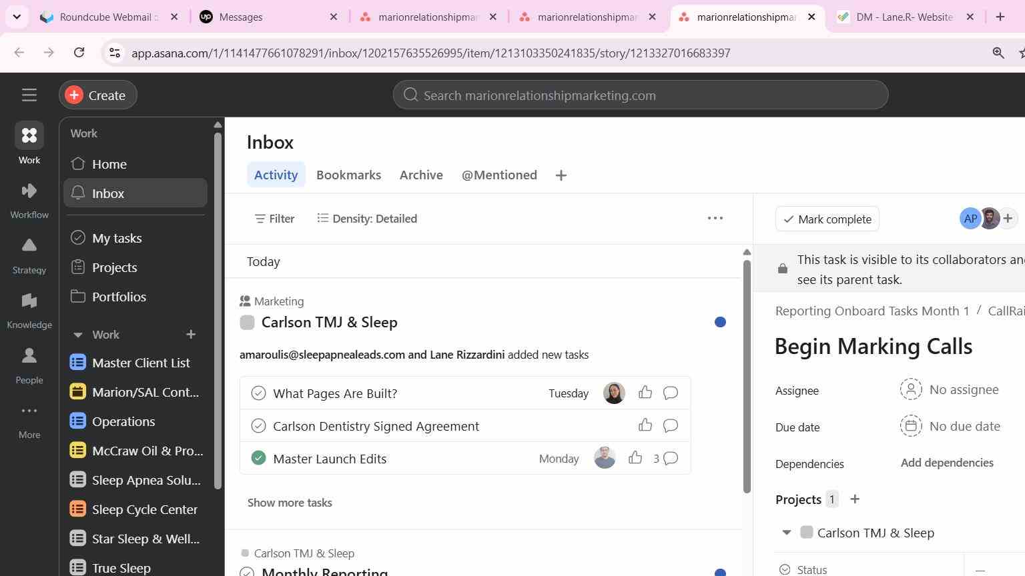Collapse Carlson TMJ & Sleep project details
Image resolution: width=1025 pixels, height=576 pixels.
coord(786,532)
